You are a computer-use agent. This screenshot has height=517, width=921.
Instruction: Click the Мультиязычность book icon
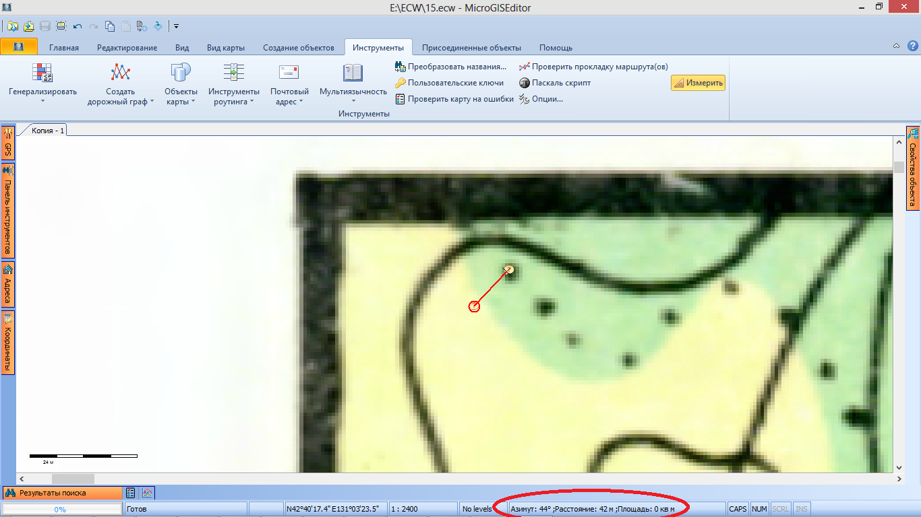click(353, 73)
